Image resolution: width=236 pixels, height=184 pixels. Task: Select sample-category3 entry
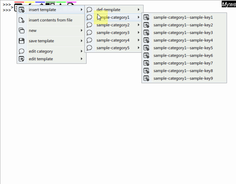click(x=114, y=33)
